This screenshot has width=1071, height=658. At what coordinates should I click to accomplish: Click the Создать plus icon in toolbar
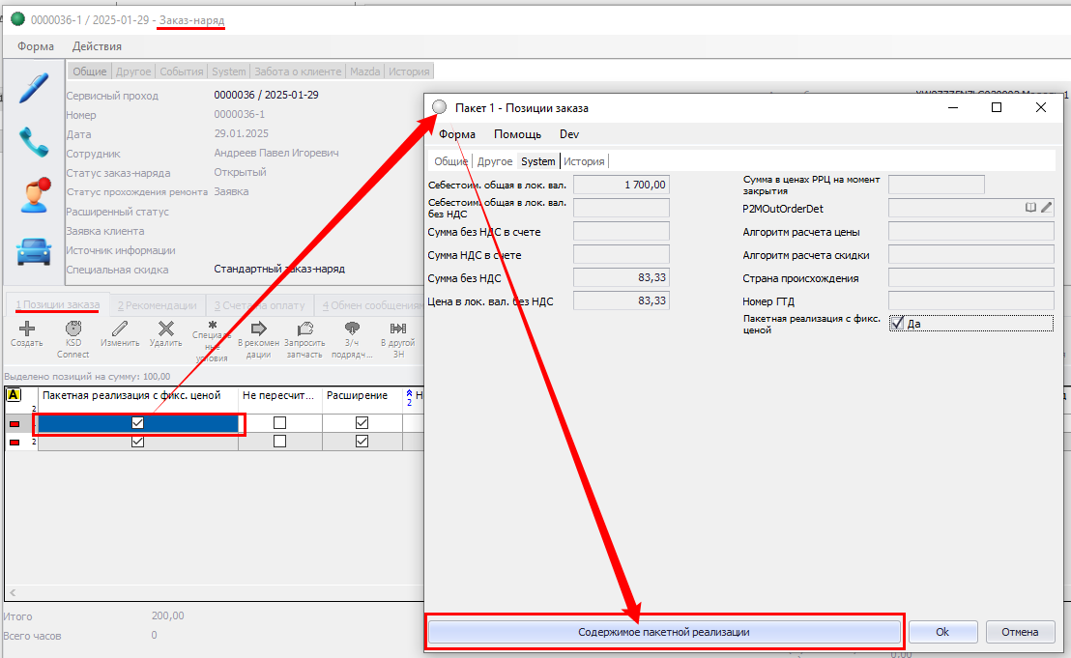point(26,329)
